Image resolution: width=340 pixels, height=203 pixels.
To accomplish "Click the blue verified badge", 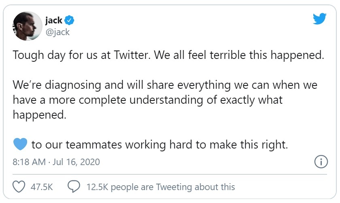I will (x=70, y=21).
